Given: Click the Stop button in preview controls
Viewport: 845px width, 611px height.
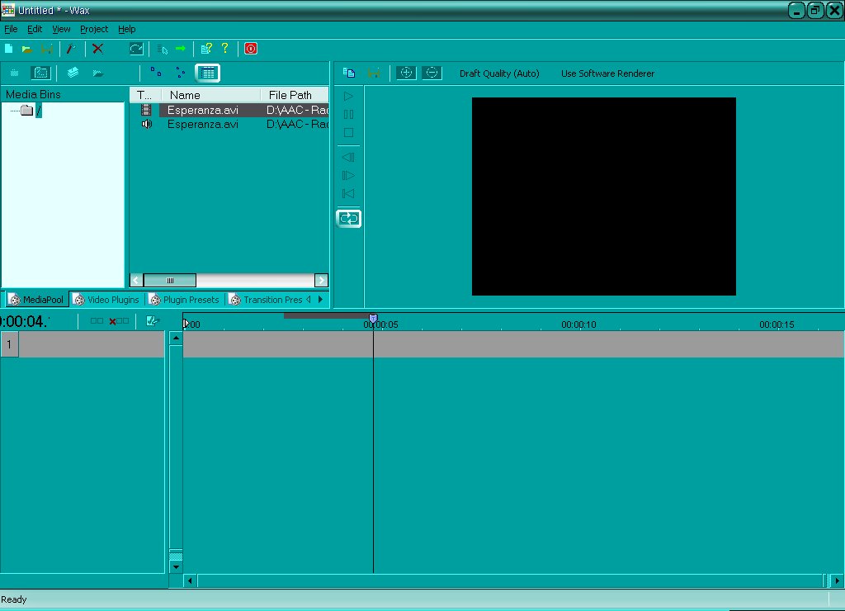Looking at the screenshot, I should click(349, 133).
